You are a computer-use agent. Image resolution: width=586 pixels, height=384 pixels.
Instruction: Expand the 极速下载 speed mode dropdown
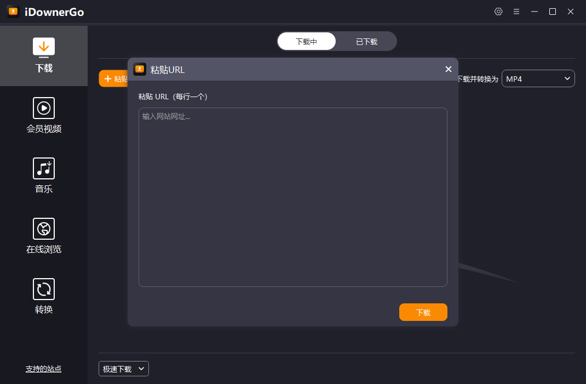click(123, 369)
